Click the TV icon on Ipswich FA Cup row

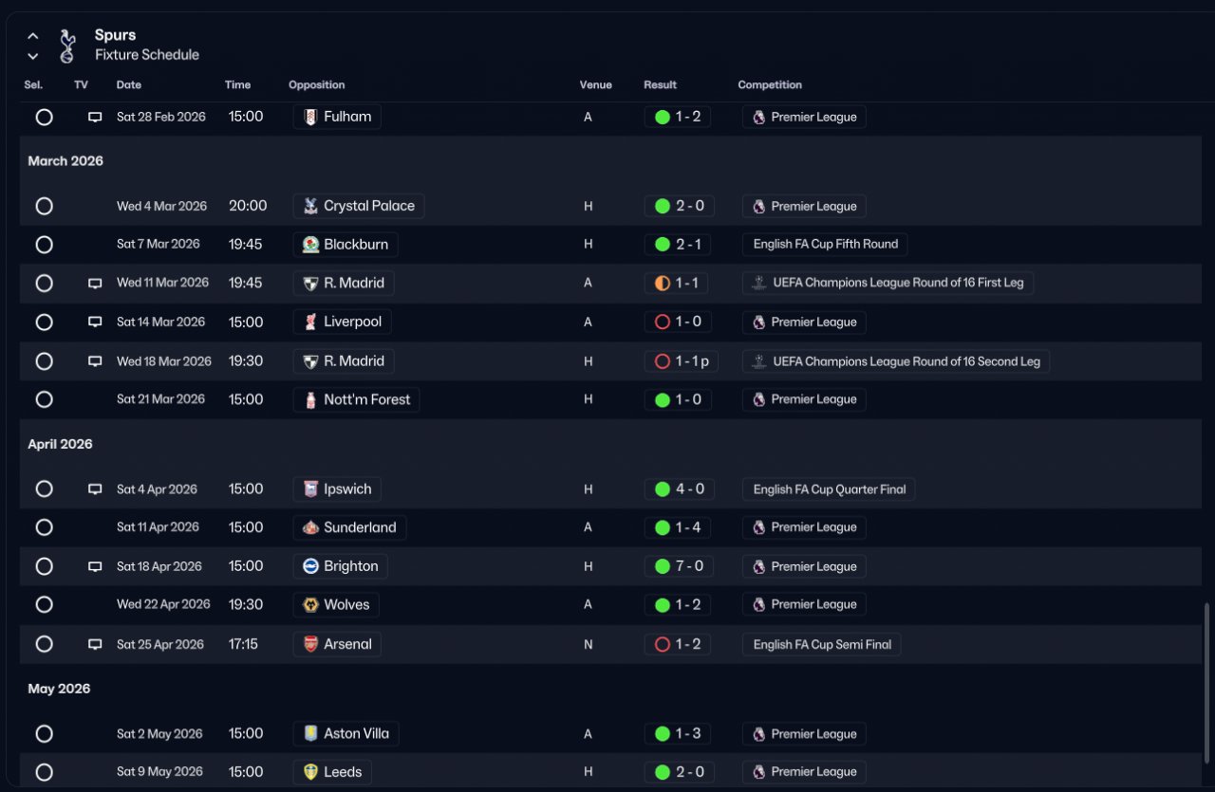95,489
